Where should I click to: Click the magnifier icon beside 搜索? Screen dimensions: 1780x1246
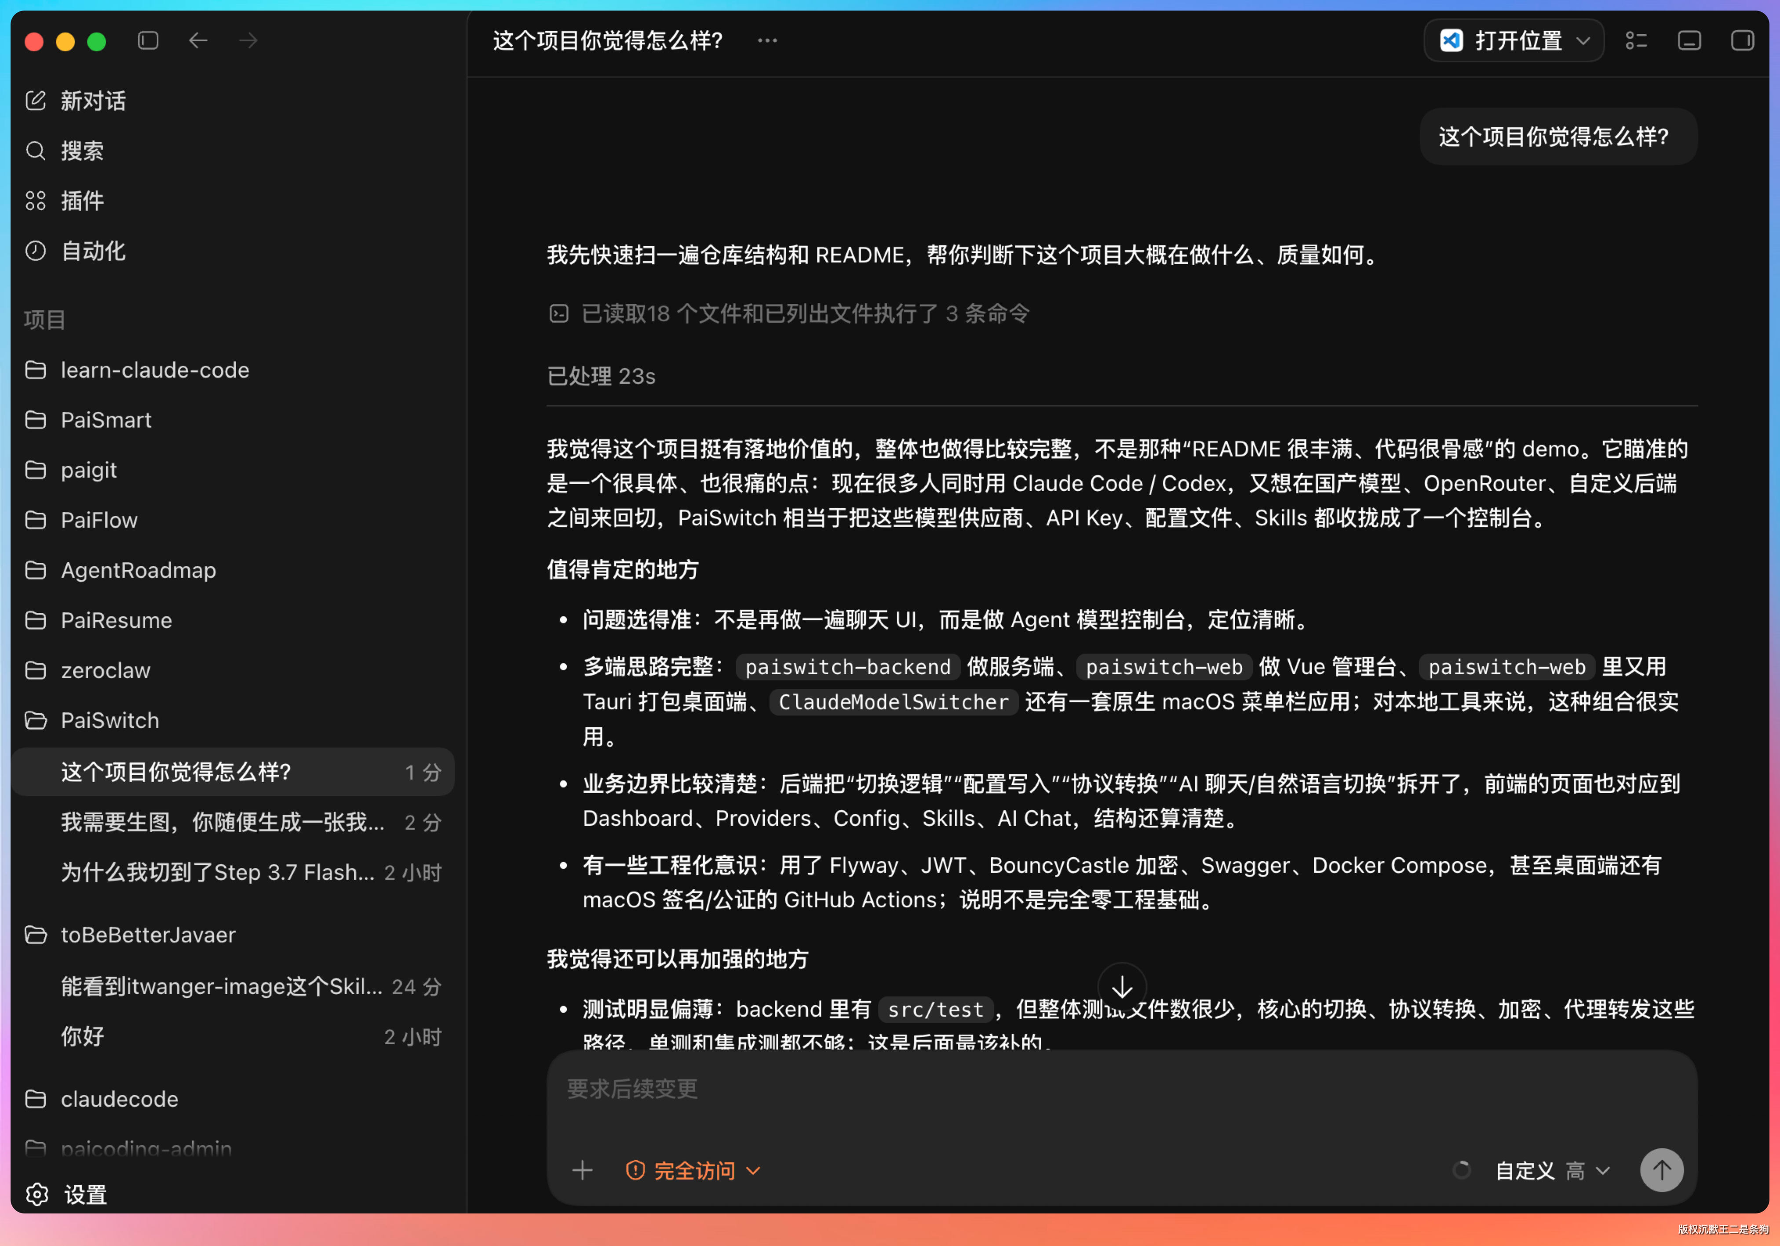coord(36,150)
